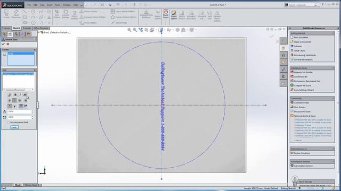Toggle Bold text formatting
Viewport: 341px width, 191px height.
point(15,95)
